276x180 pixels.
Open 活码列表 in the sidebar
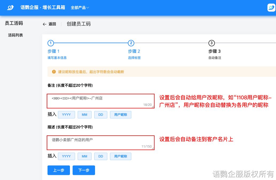click(15, 35)
